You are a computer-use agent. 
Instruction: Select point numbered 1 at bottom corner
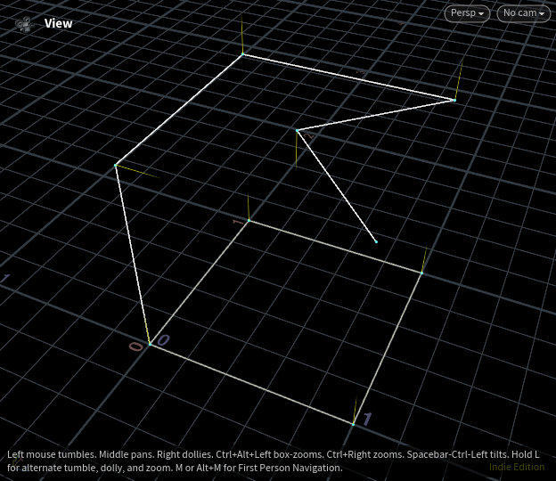pyautogui.click(x=353, y=424)
